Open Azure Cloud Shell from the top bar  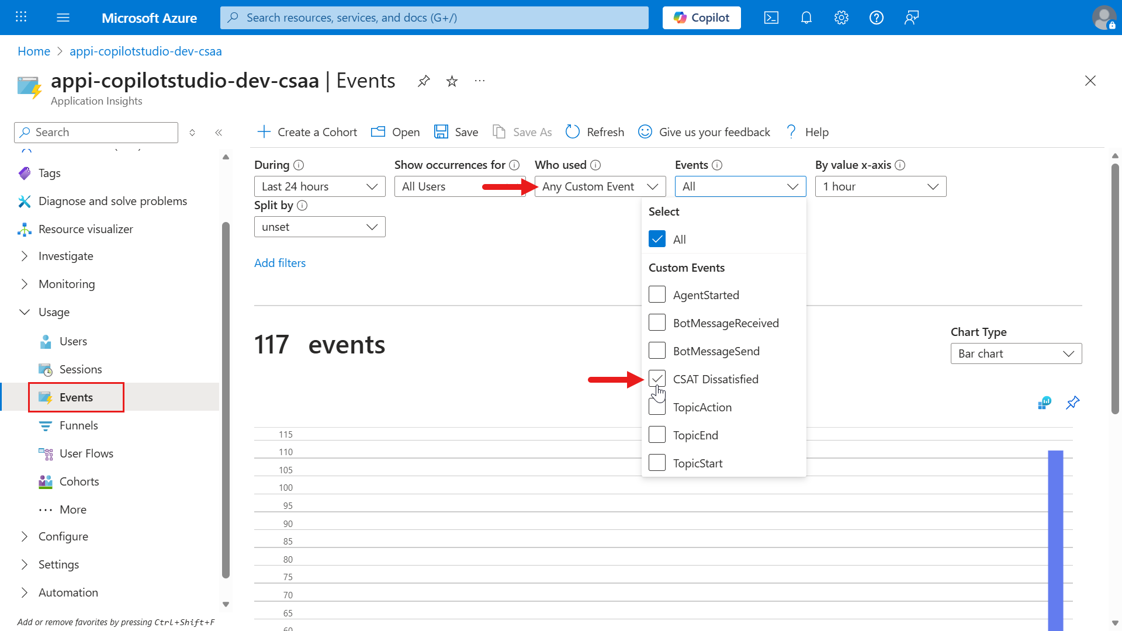tap(771, 18)
